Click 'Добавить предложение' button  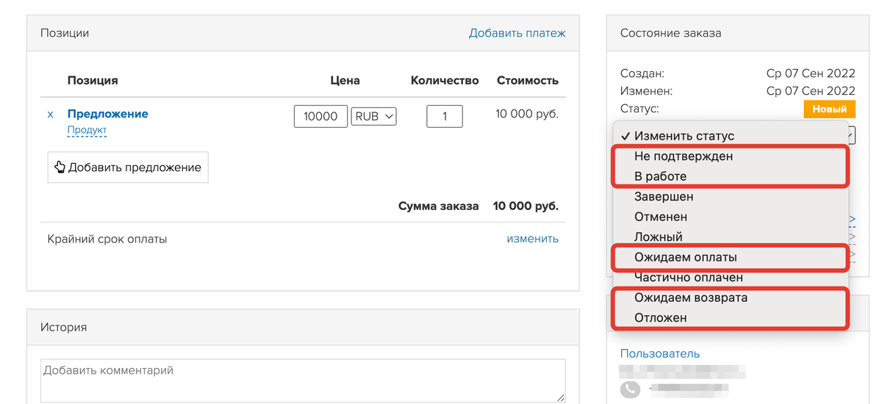coord(128,167)
